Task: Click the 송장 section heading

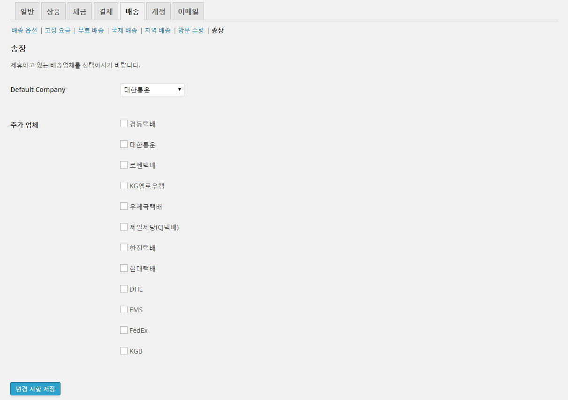Action: [x=18, y=48]
